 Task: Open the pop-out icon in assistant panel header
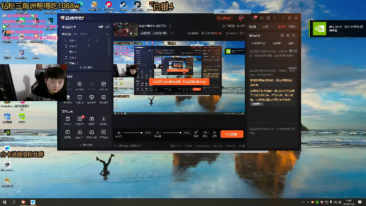click(294, 35)
